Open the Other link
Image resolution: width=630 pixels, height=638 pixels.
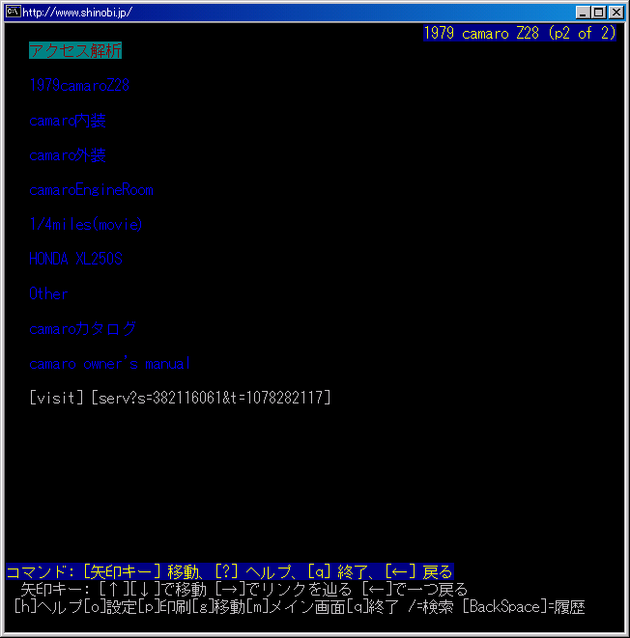point(48,293)
